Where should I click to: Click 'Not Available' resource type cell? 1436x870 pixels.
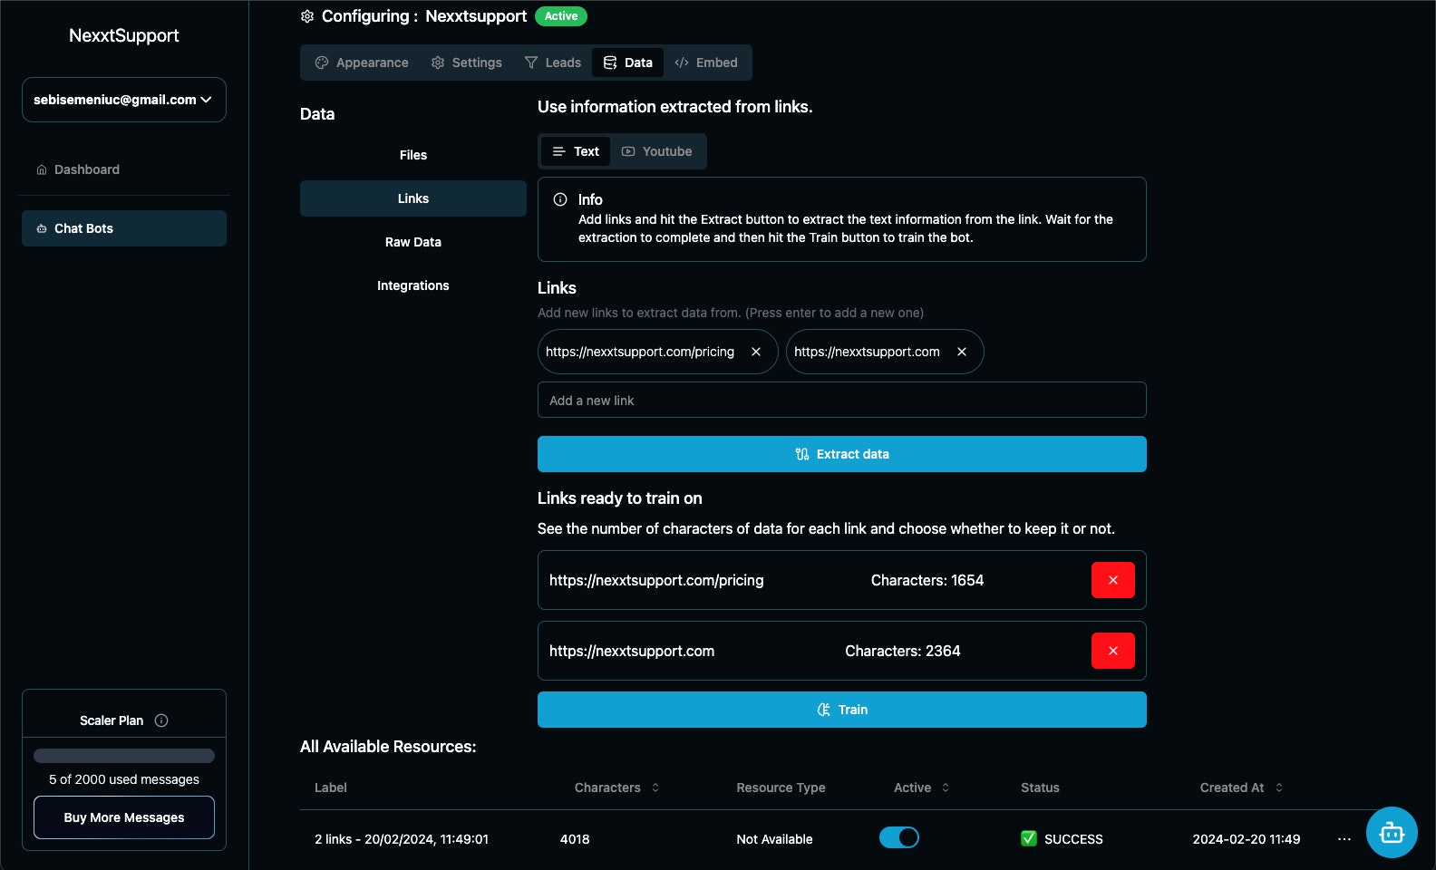[774, 839]
